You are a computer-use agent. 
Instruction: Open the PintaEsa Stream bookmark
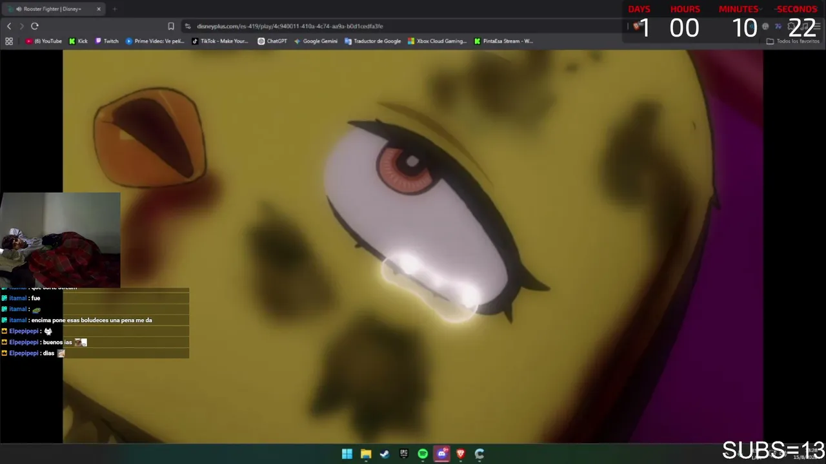(x=503, y=41)
